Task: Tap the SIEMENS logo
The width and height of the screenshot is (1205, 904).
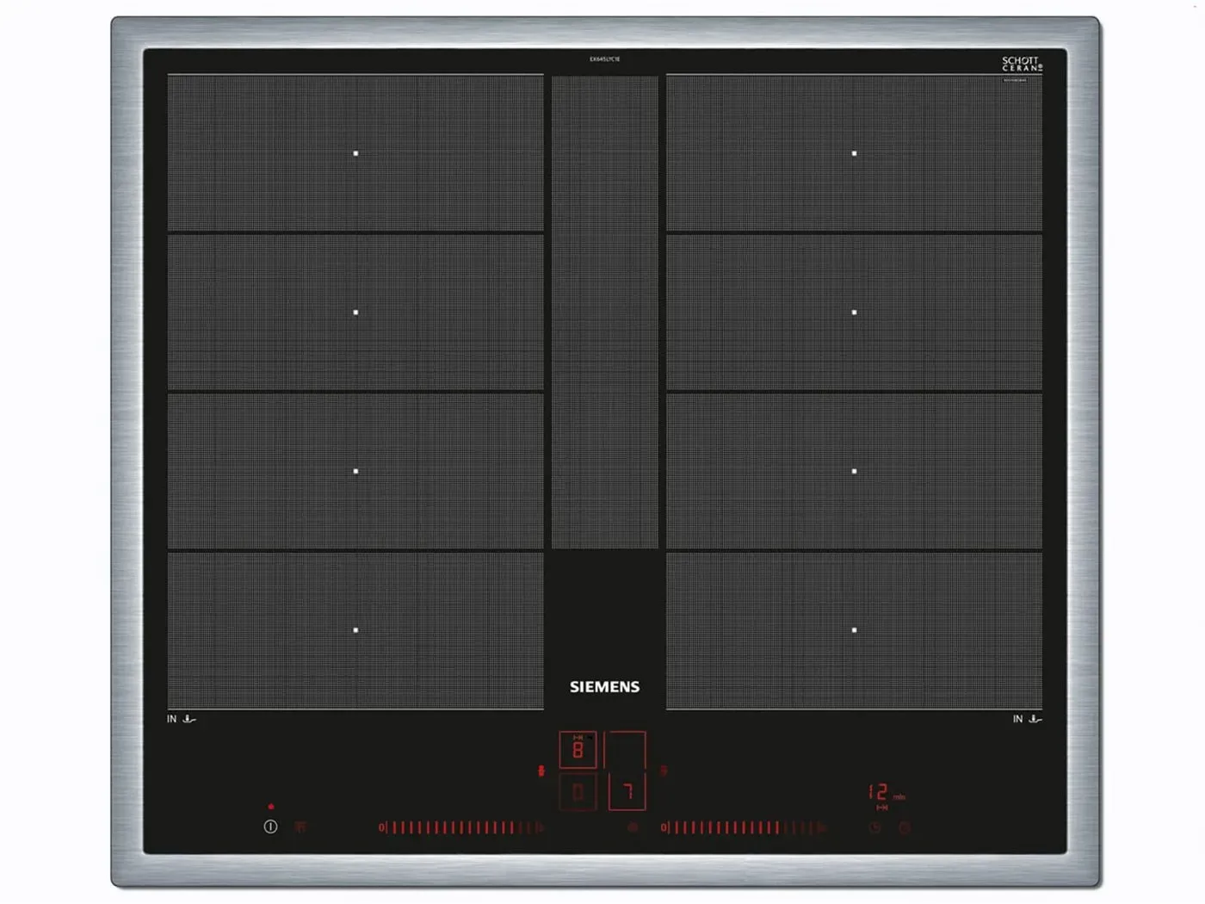Action: pos(604,686)
